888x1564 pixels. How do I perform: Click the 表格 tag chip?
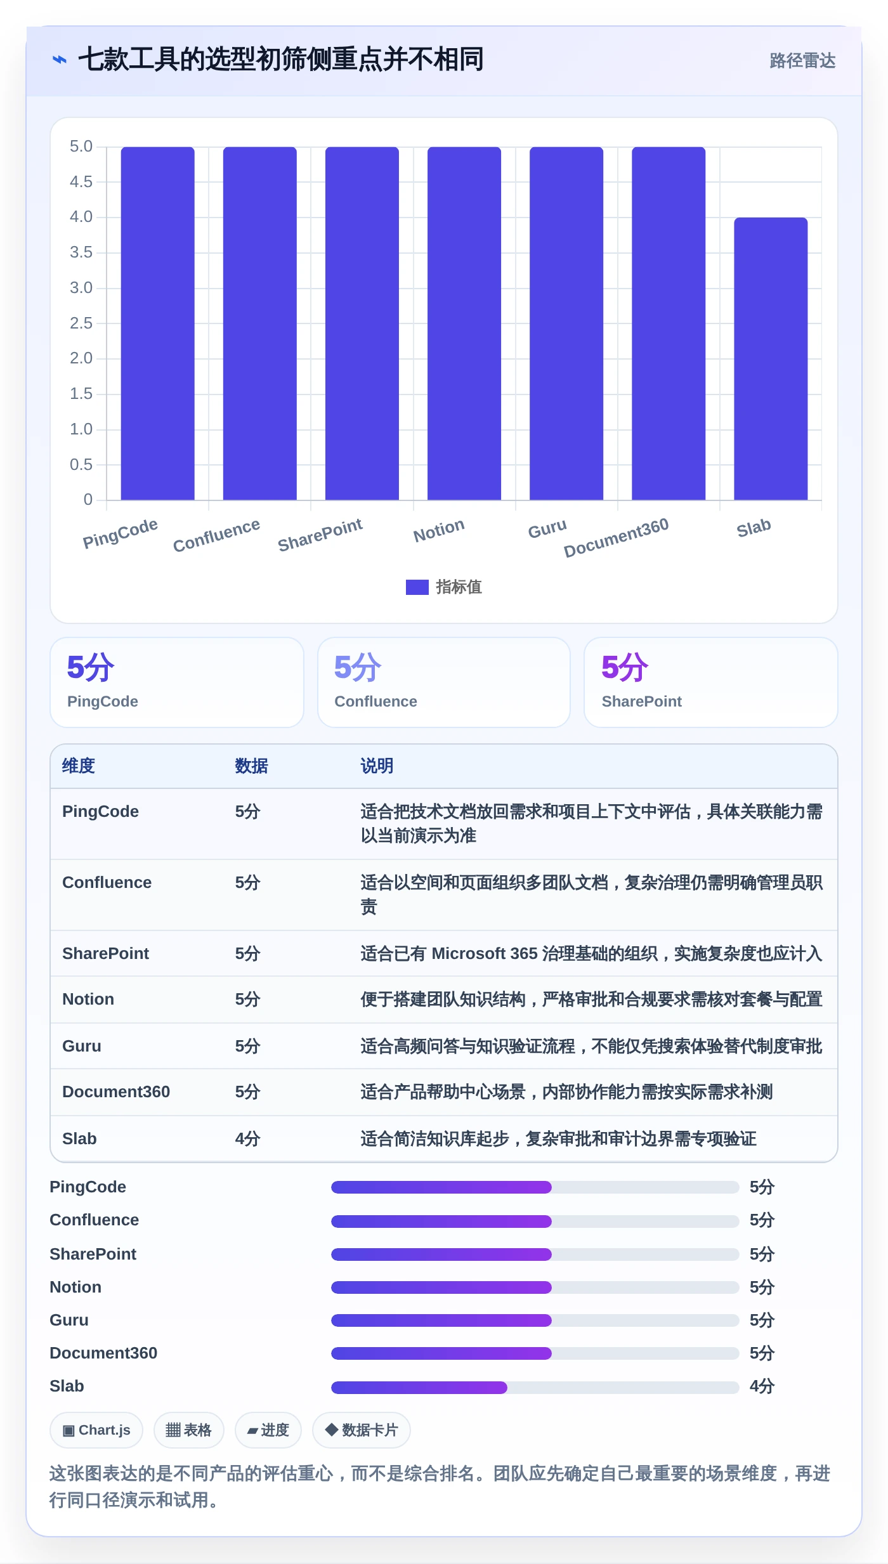click(x=188, y=1430)
